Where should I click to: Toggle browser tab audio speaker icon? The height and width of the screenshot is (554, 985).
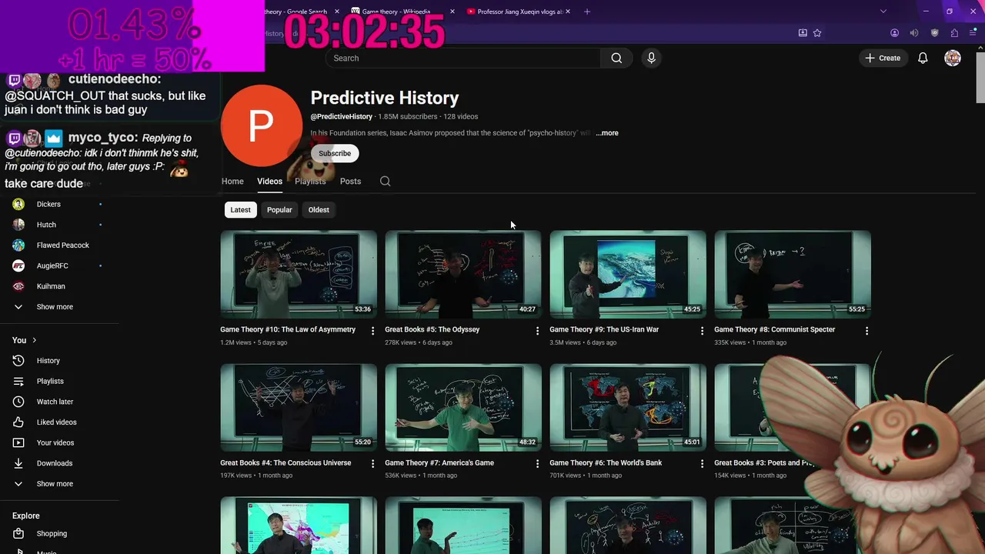coord(914,33)
